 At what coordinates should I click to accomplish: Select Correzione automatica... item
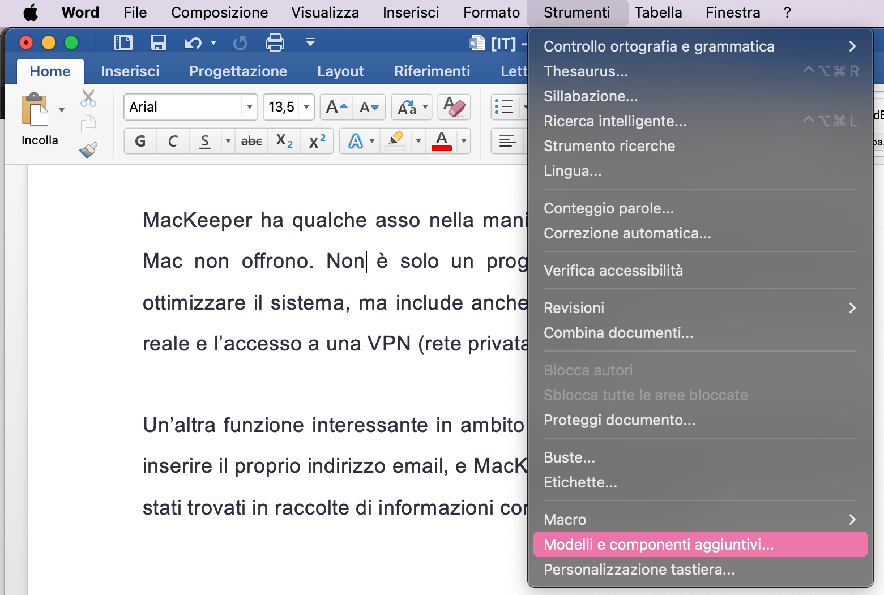(701, 233)
